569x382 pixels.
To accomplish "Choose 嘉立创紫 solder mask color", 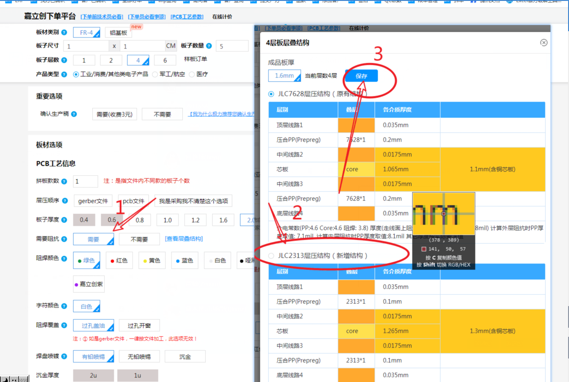I will coord(89,284).
